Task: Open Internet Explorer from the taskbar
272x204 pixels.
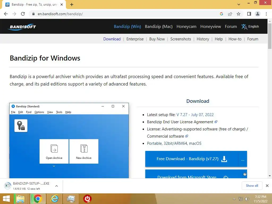Action: pyautogui.click(x=54, y=199)
